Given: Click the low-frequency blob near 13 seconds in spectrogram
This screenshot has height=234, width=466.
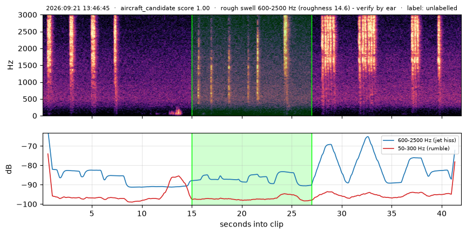Looking at the screenshot, I should (x=175, y=112).
